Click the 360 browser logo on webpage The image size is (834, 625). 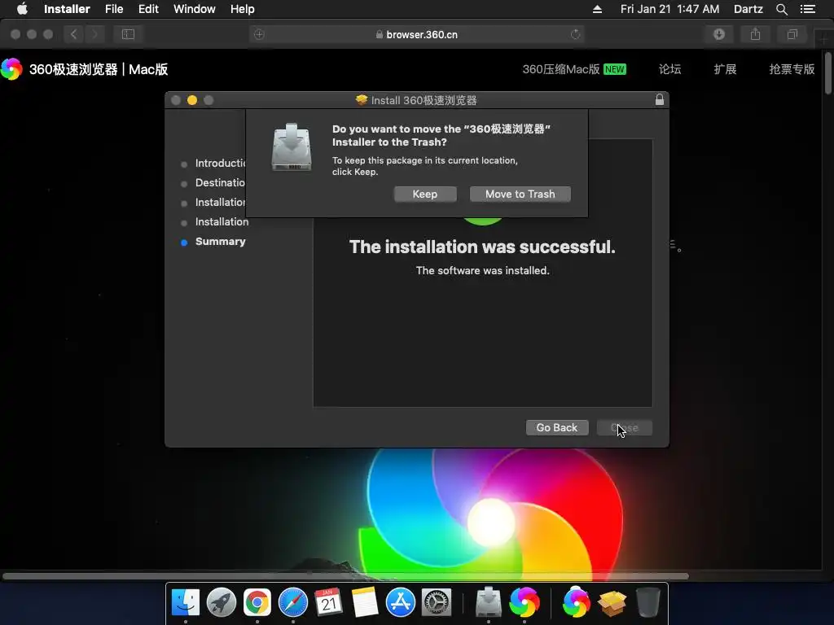click(11, 69)
